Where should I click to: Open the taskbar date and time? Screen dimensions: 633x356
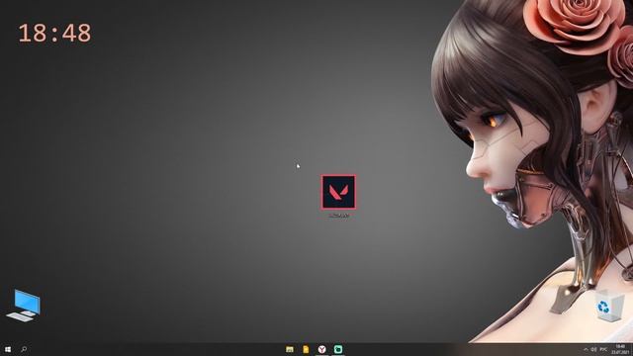(620, 349)
